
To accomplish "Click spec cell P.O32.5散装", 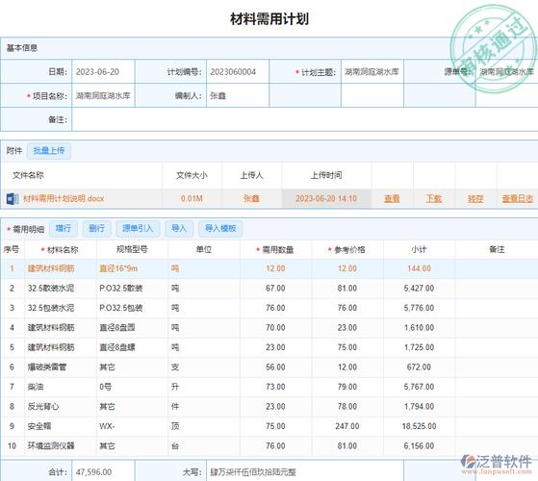I will (121, 289).
